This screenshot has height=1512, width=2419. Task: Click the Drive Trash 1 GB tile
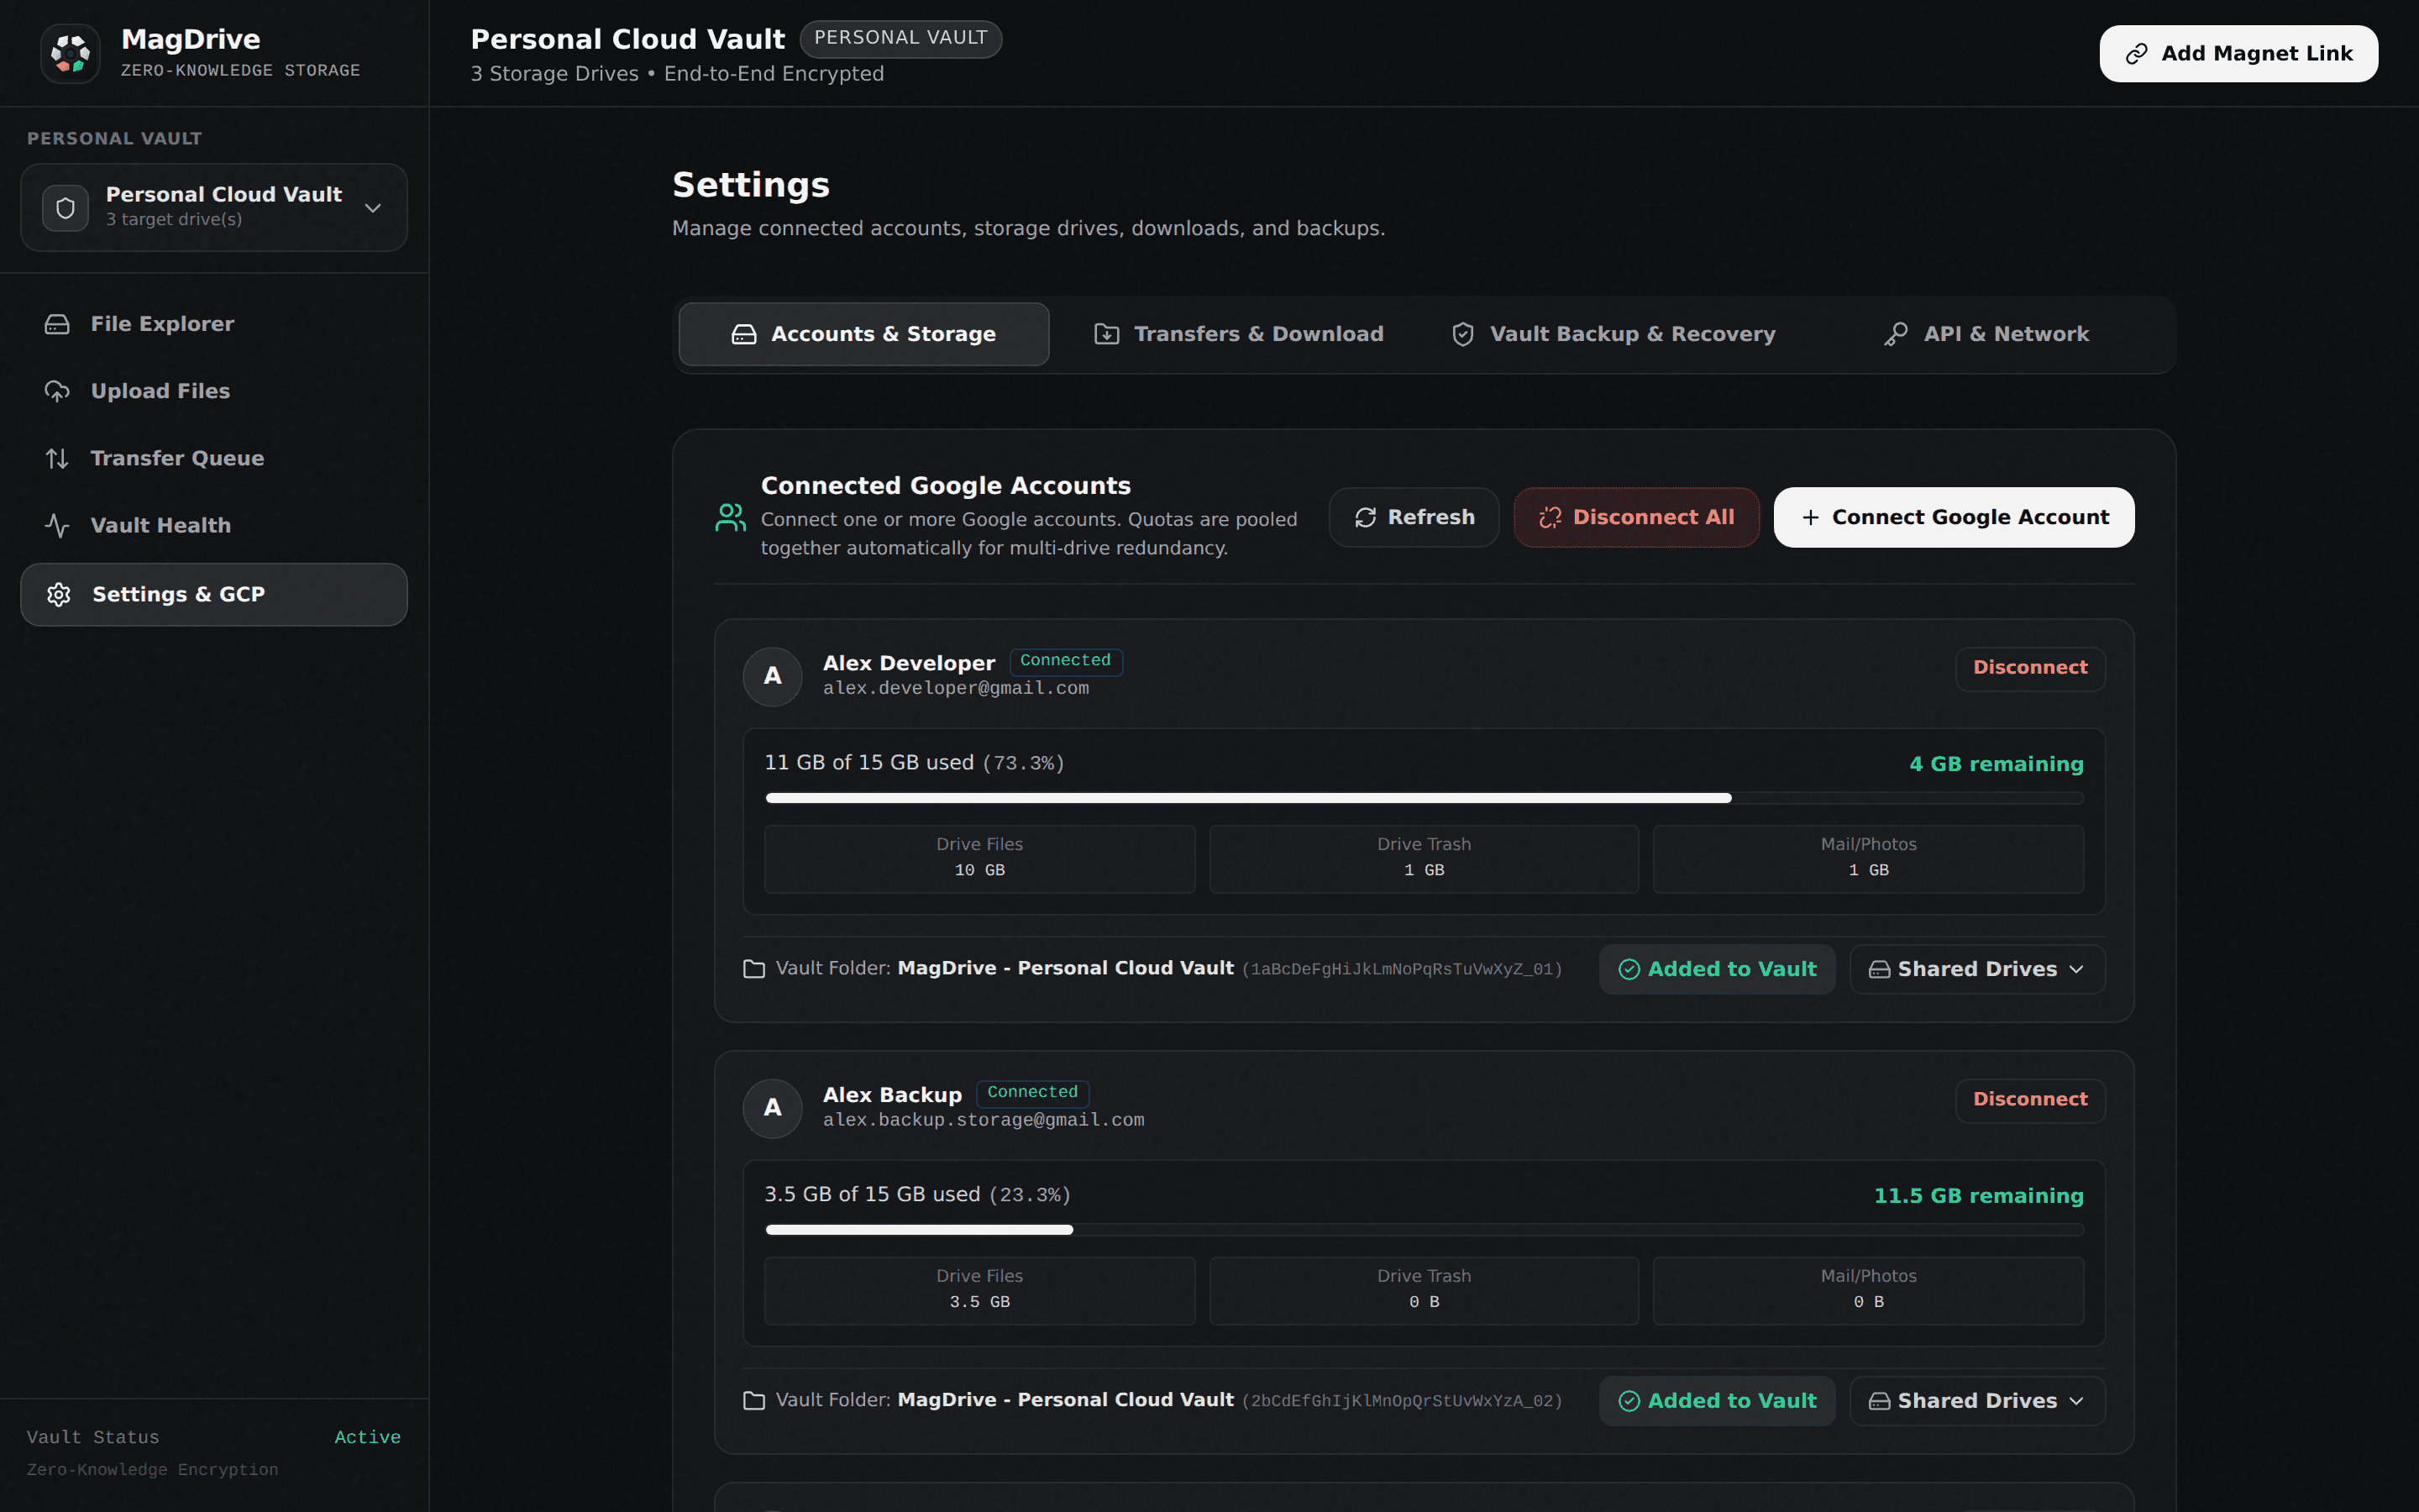pyautogui.click(x=1424, y=859)
